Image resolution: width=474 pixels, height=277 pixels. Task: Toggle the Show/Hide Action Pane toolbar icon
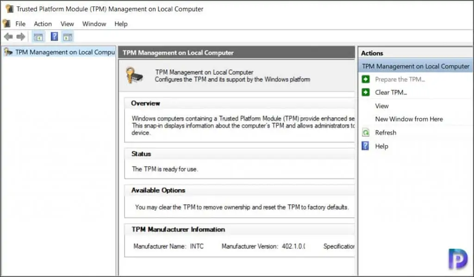[68, 37]
